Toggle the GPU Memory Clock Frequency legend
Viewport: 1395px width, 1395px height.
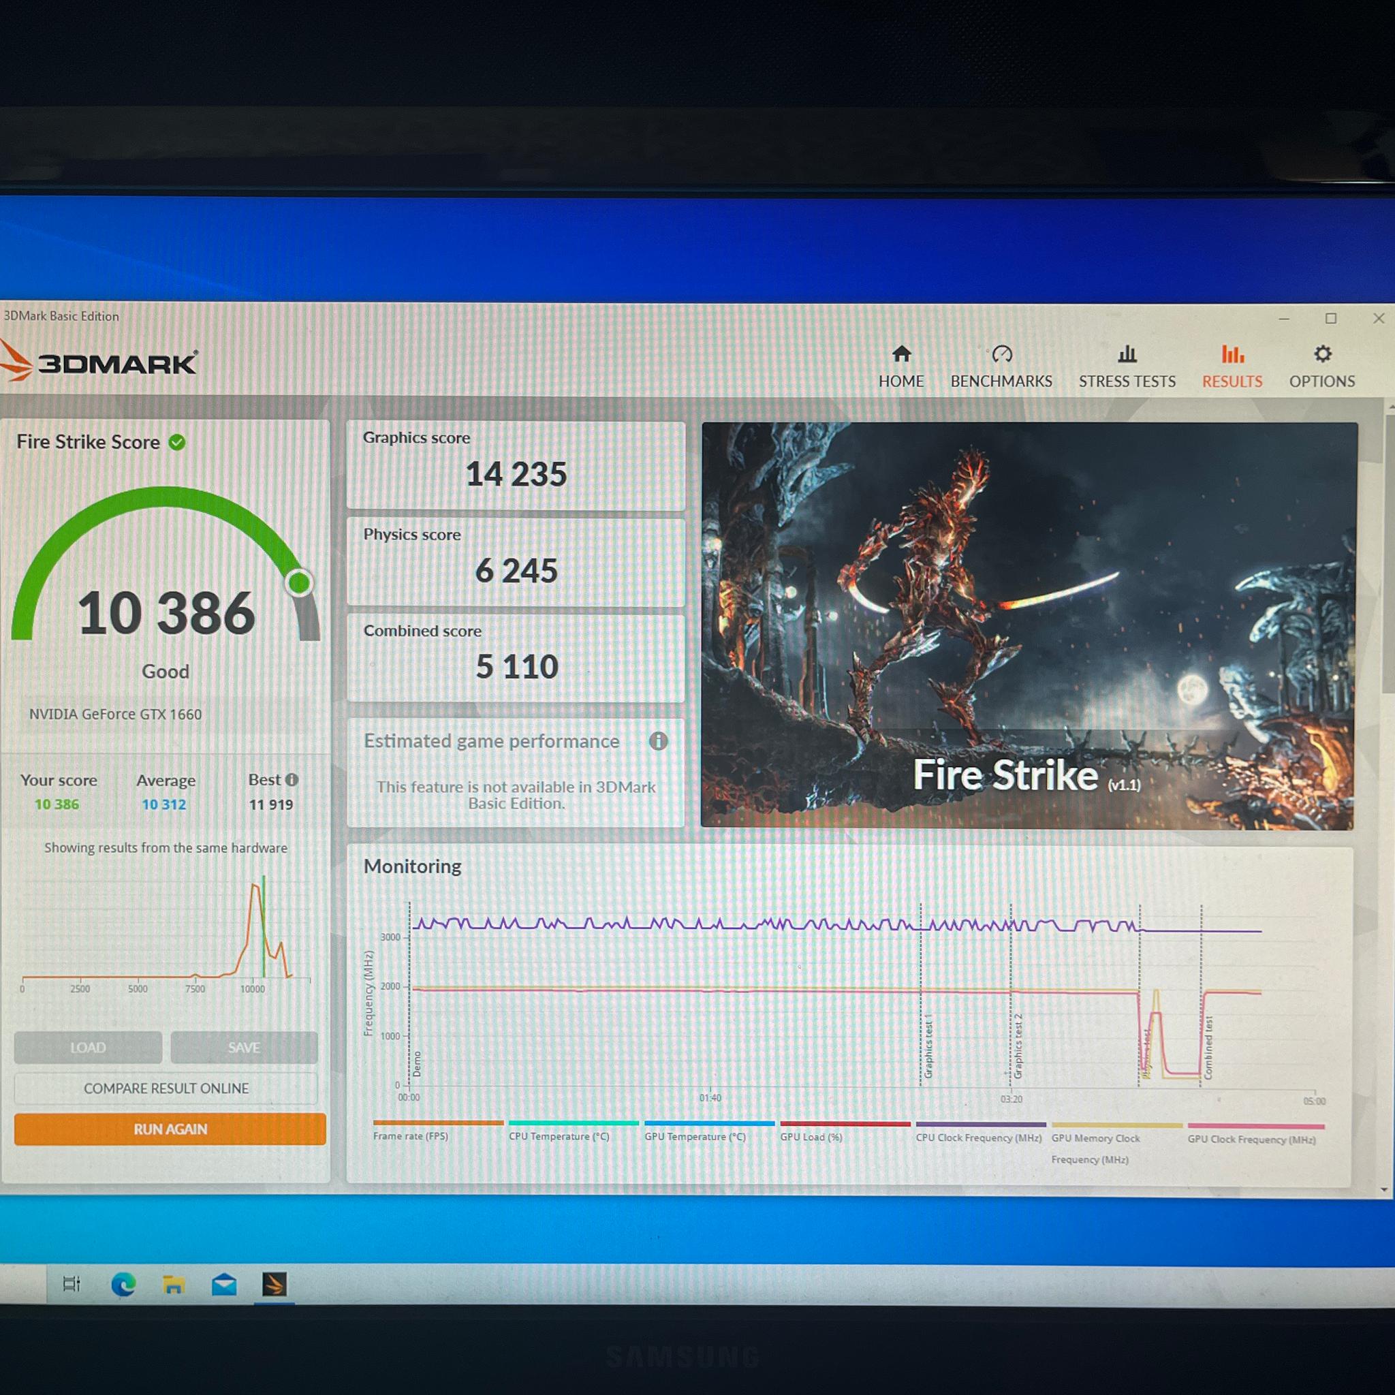click(x=1116, y=1144)
